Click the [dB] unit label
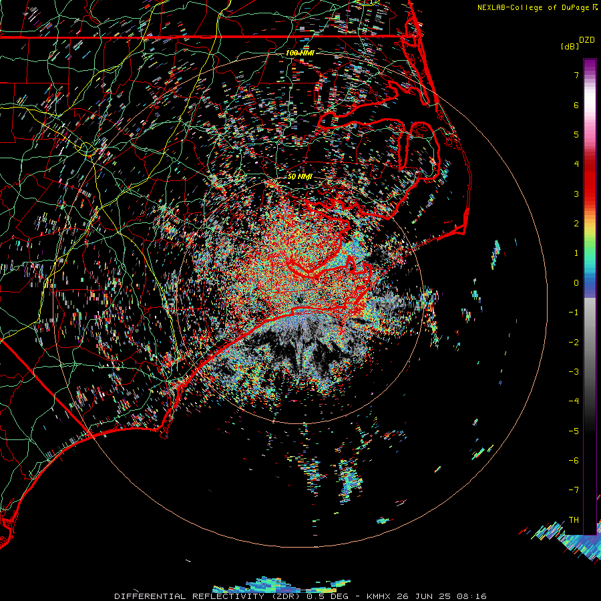Screen dimensions: 601x601 point(570,46)
